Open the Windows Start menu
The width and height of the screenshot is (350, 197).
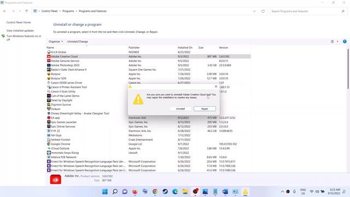(104, 192)
